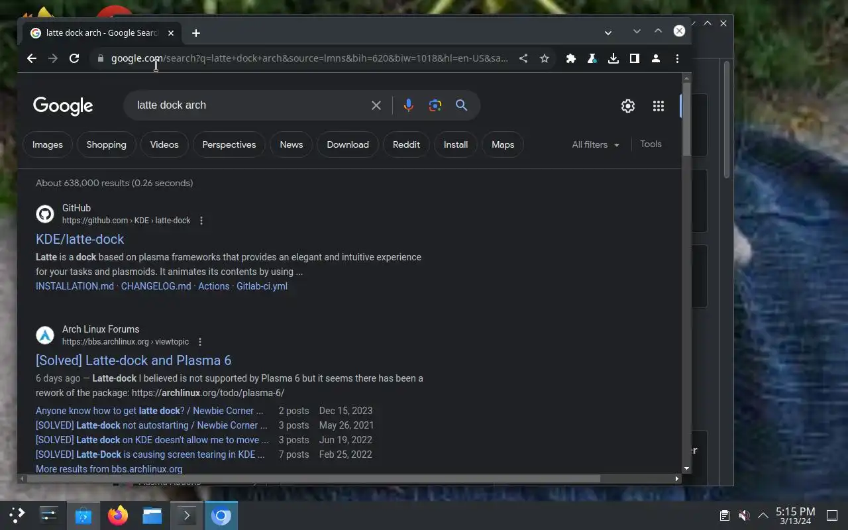
Task: Toggle the Chrome side panel
Action: pyautogui.click(x=635, y=58)
